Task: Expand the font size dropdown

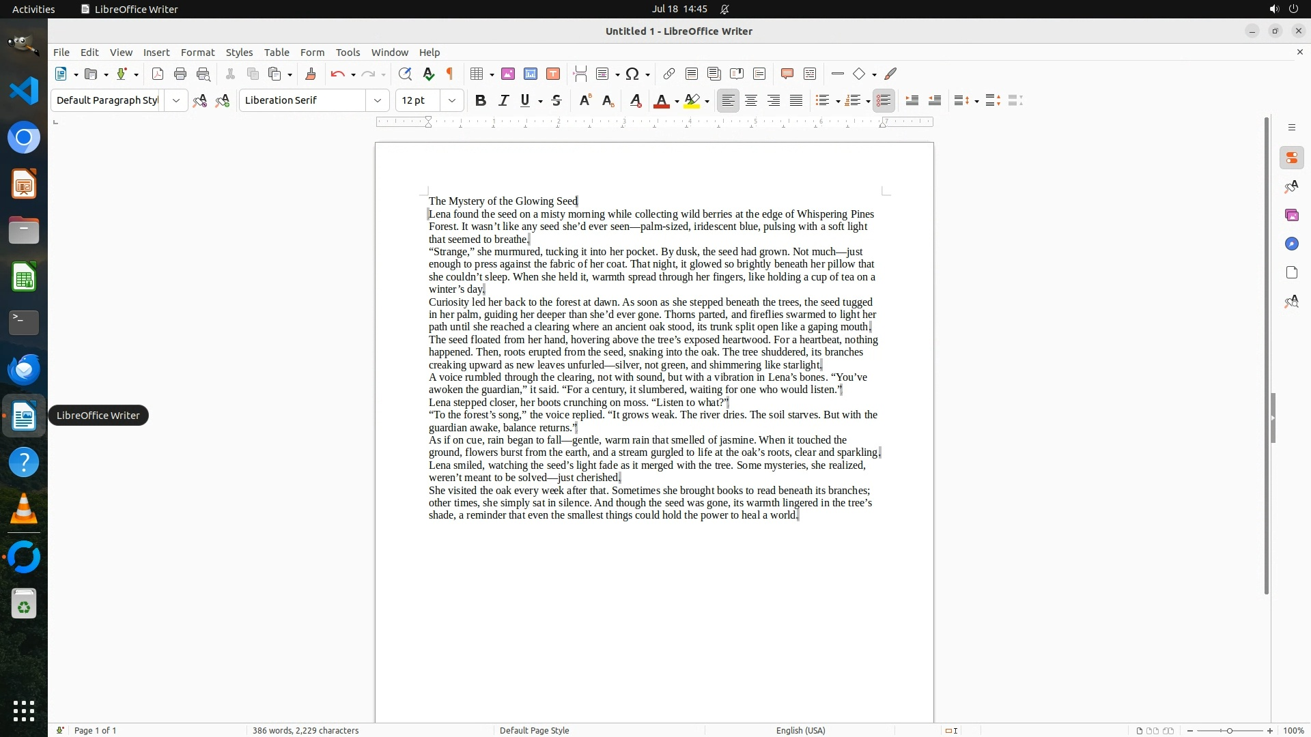Action: tap(452, 100)
